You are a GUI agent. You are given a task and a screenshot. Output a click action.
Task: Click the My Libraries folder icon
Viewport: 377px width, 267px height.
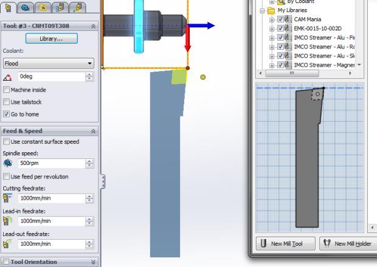(x=271, y=10)
